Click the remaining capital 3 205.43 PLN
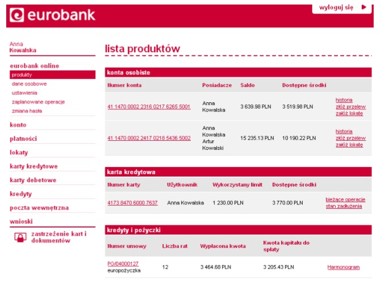385x285 pixels. pyautogui.click(x=278, y=267)
